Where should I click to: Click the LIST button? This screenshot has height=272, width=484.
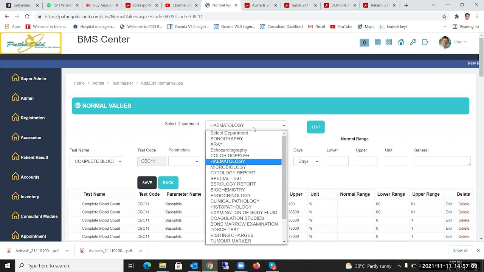(316, 127)
